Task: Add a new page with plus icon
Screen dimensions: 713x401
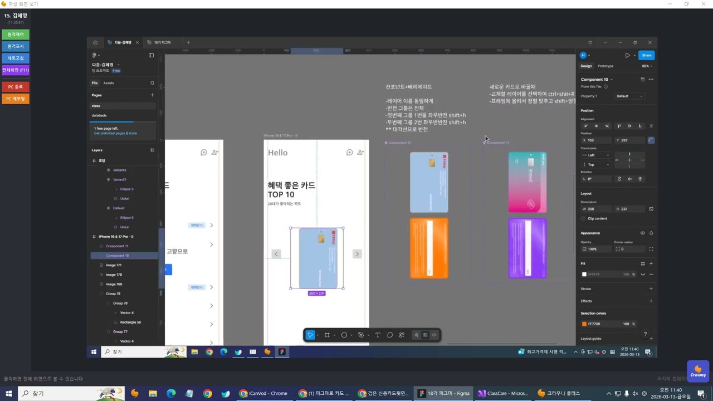Action: point(152,95)
